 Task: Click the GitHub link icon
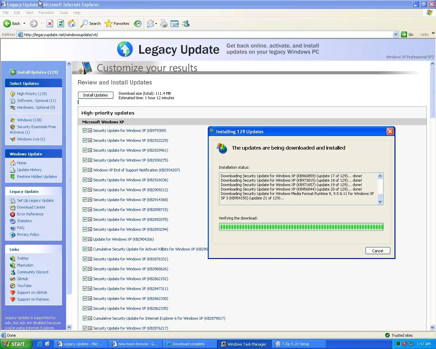(x=13, y=279)
